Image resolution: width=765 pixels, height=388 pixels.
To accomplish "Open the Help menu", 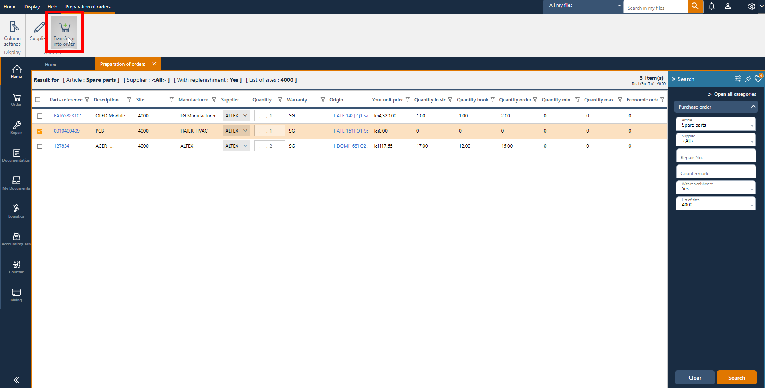I will 52,6.
